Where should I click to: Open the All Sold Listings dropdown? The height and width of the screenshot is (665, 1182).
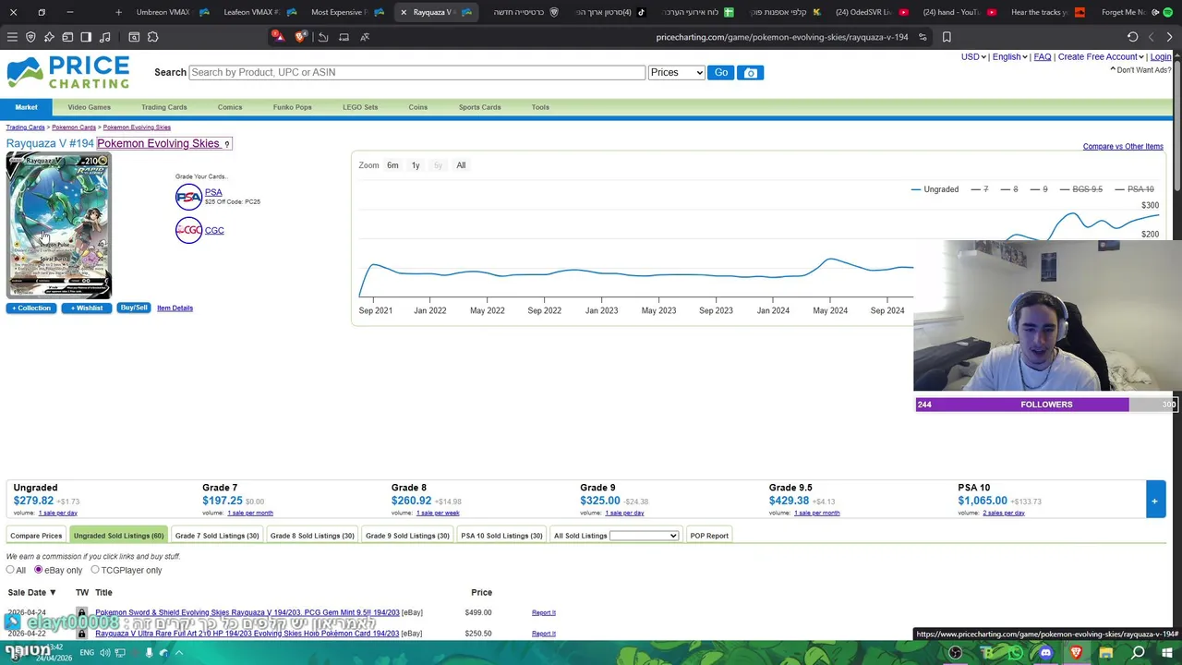point(644,536)
